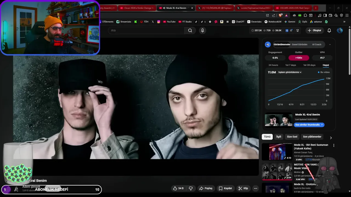Open the three-dot menu for Biri Beni Sustursun

point(334,145)
